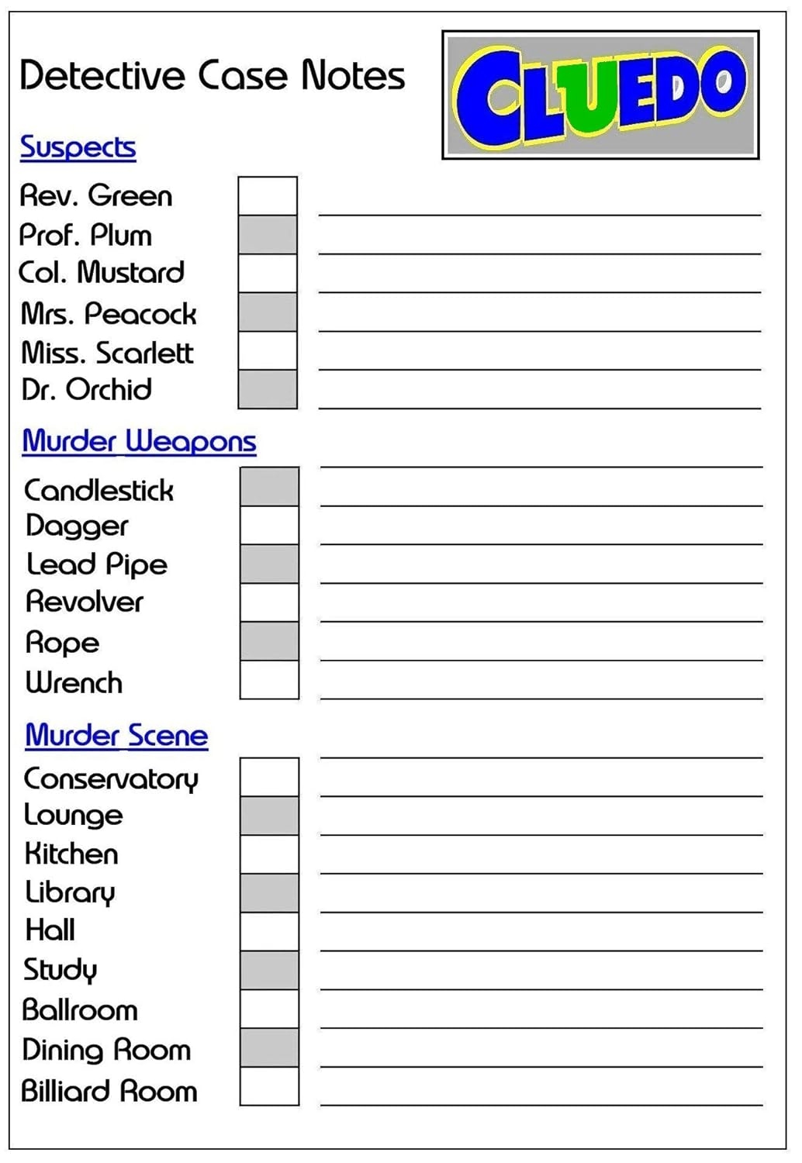Tick the Rev. Green checkbox
The width and height of the screenshot is (802, 1163).
pos(268,196)
